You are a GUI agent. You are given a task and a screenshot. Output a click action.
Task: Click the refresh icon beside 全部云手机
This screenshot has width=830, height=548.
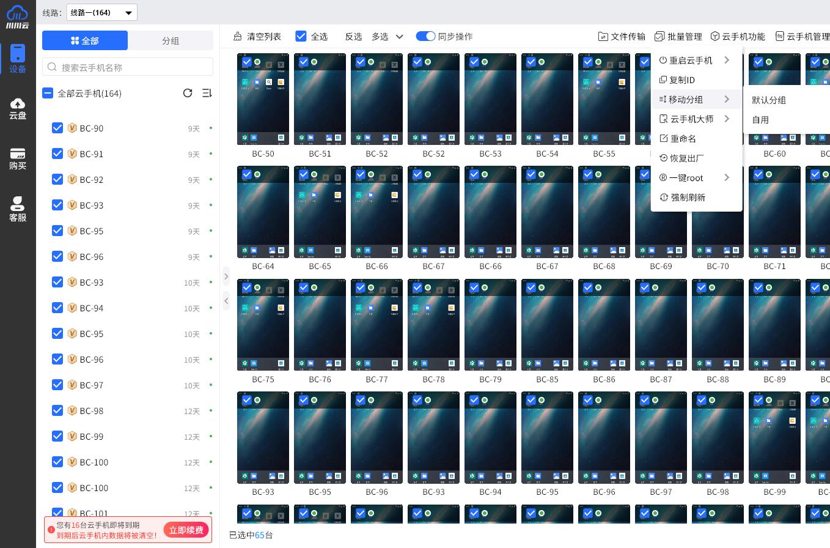pyautogui.click(x=188, y=93)
